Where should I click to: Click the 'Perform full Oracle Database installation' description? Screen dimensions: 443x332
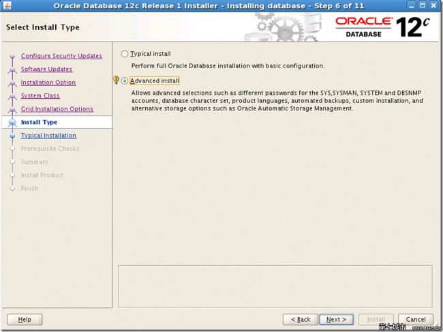pos(228,66)
